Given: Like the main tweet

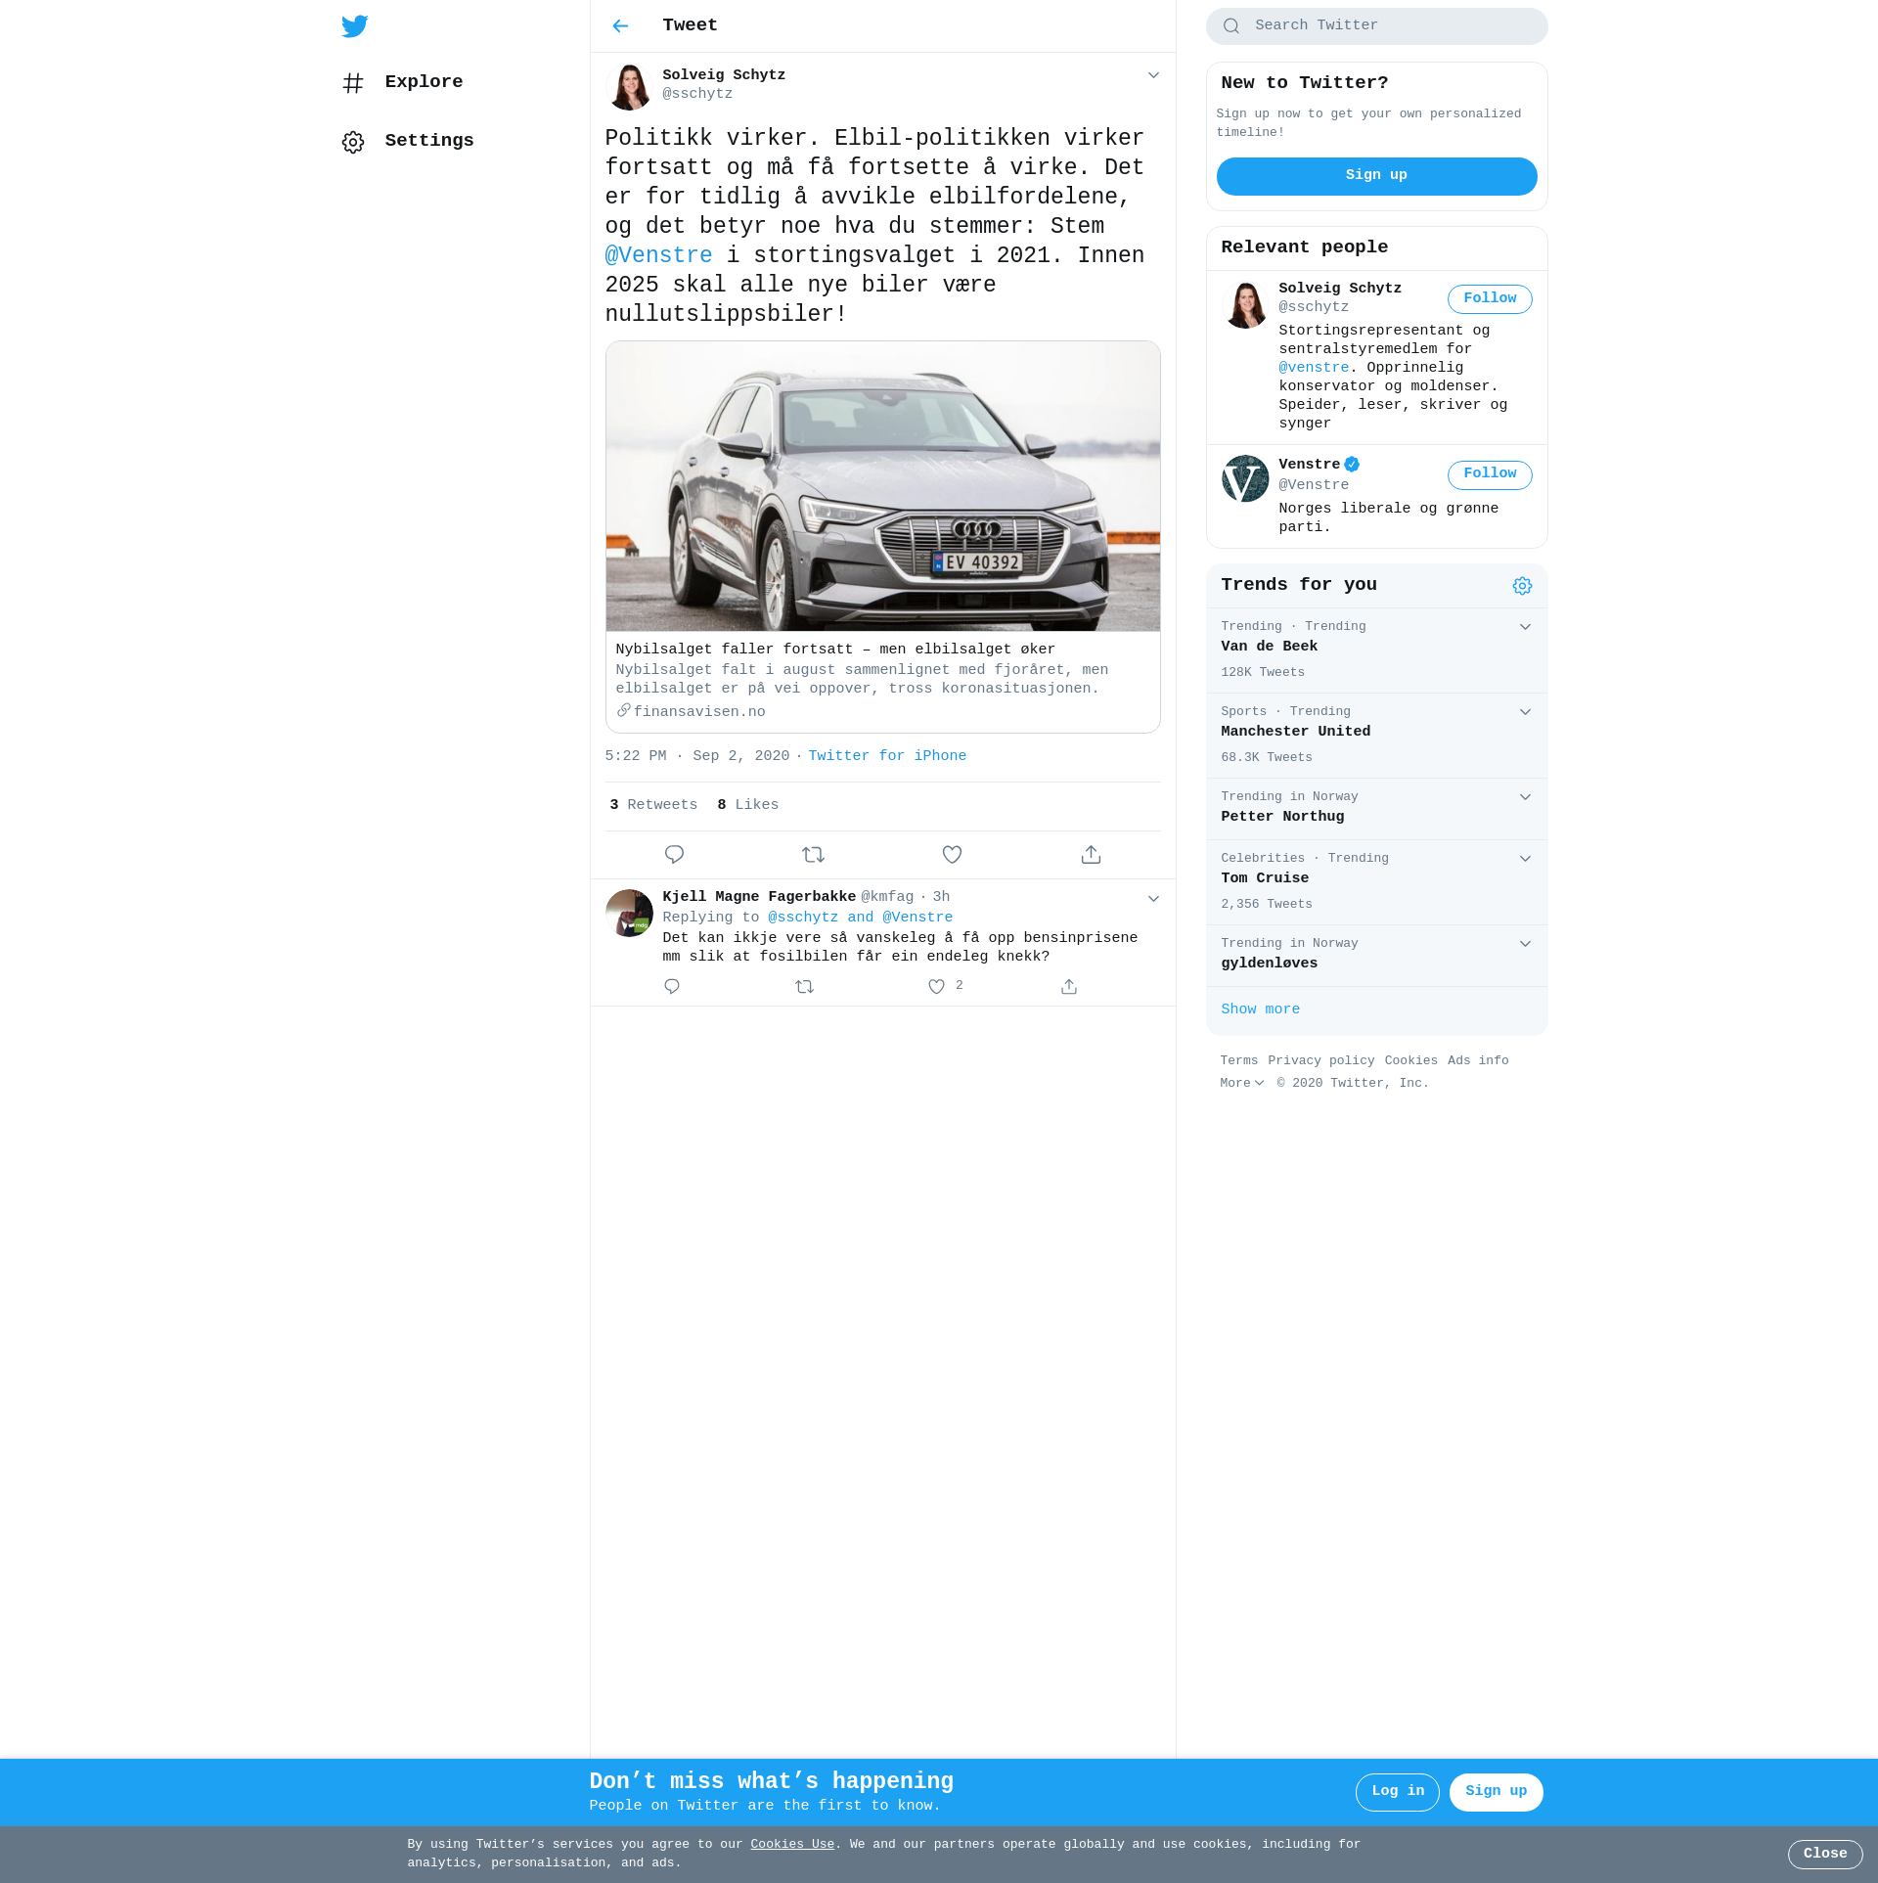Looking at the screenshot, I should (x=952, y=855).
